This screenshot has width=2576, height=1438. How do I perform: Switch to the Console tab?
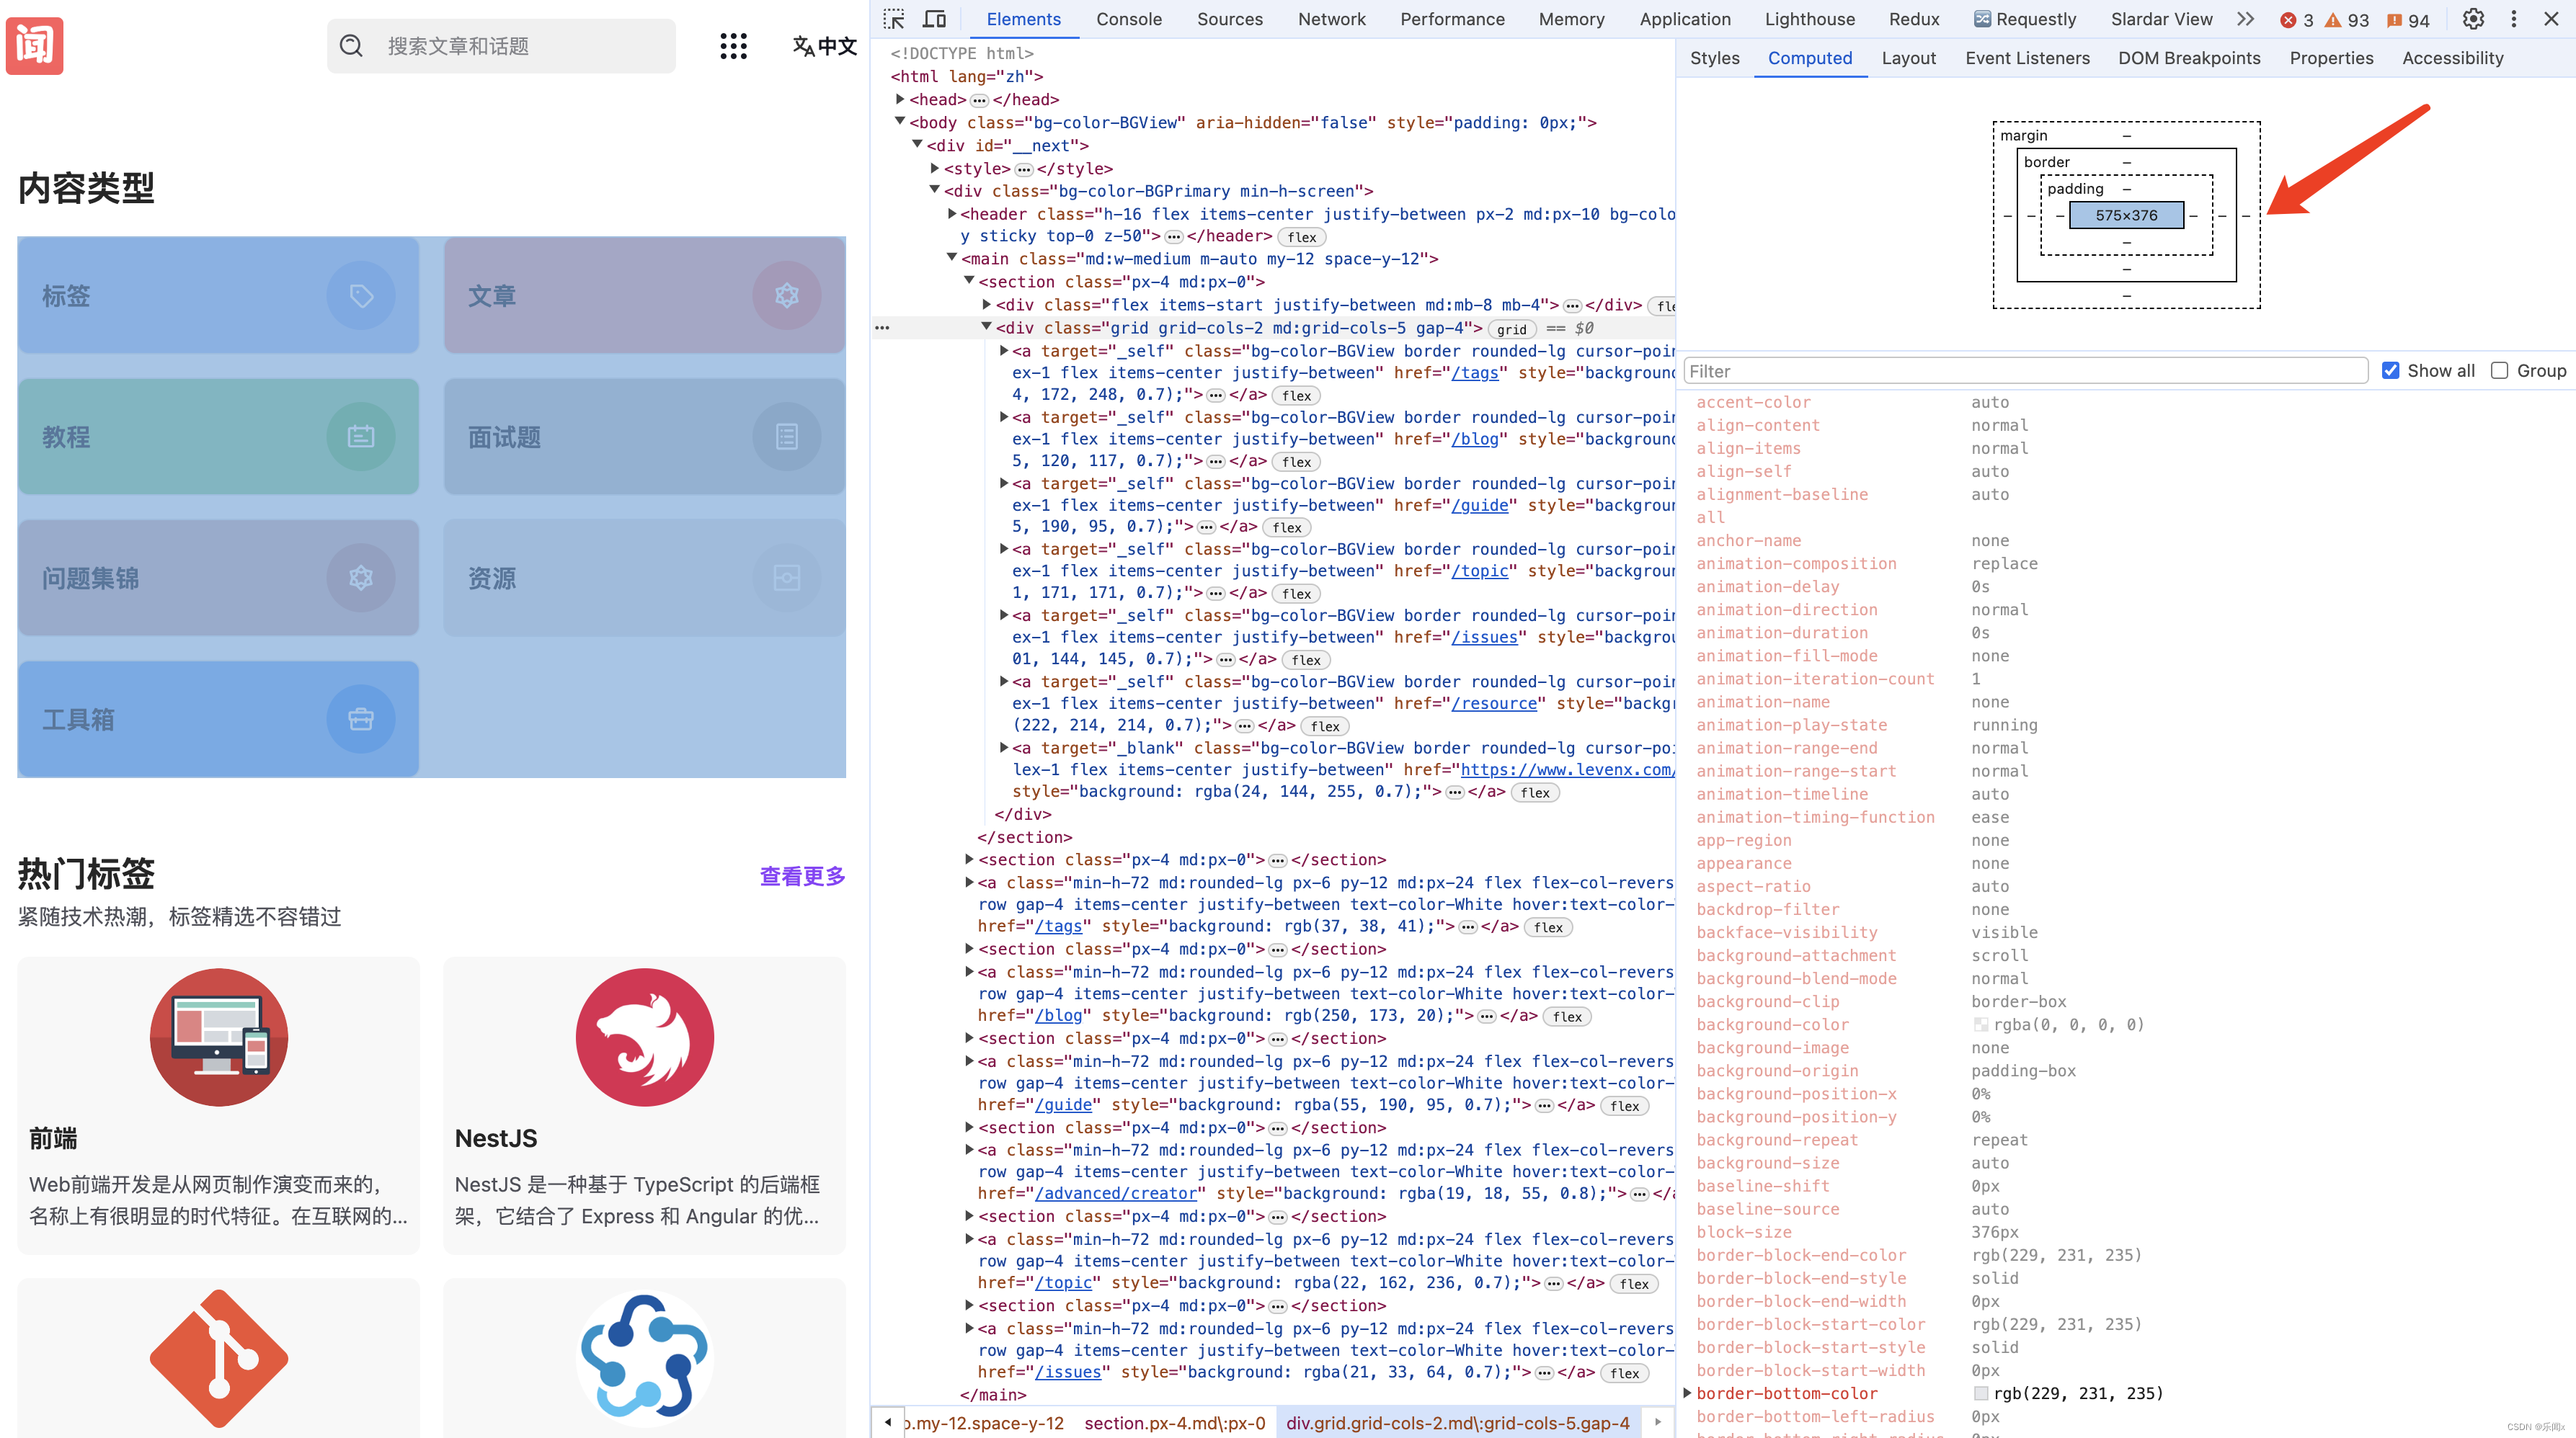[1129, 19]
